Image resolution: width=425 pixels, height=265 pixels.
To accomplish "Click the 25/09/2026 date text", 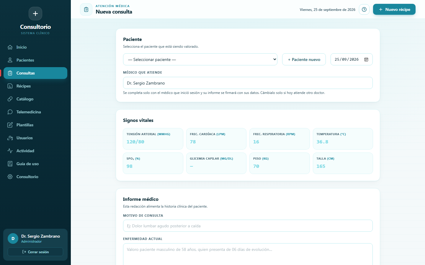I will tap(346, 59).
